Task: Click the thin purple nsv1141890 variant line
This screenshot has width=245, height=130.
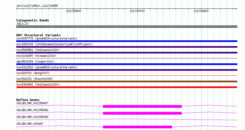Action: click(127, 58)
